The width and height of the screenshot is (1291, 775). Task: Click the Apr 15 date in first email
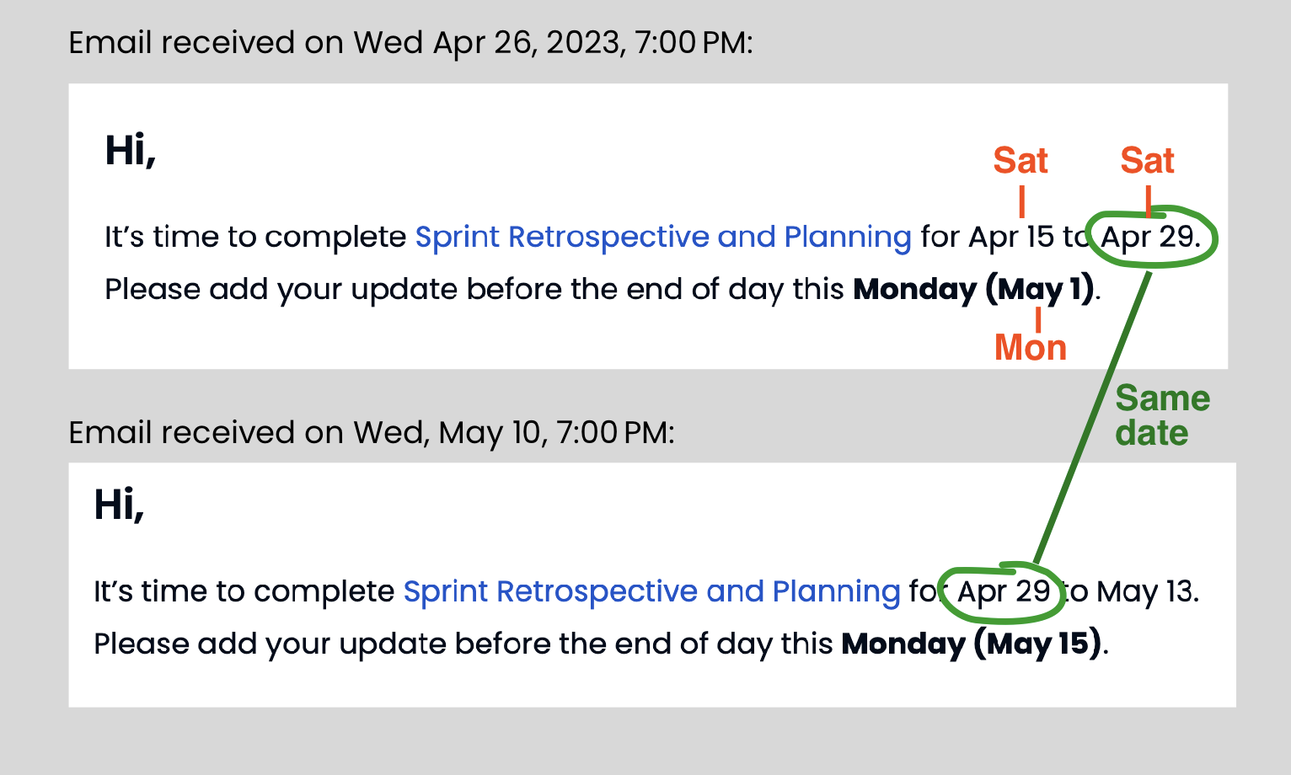[x=1011, y=238]
